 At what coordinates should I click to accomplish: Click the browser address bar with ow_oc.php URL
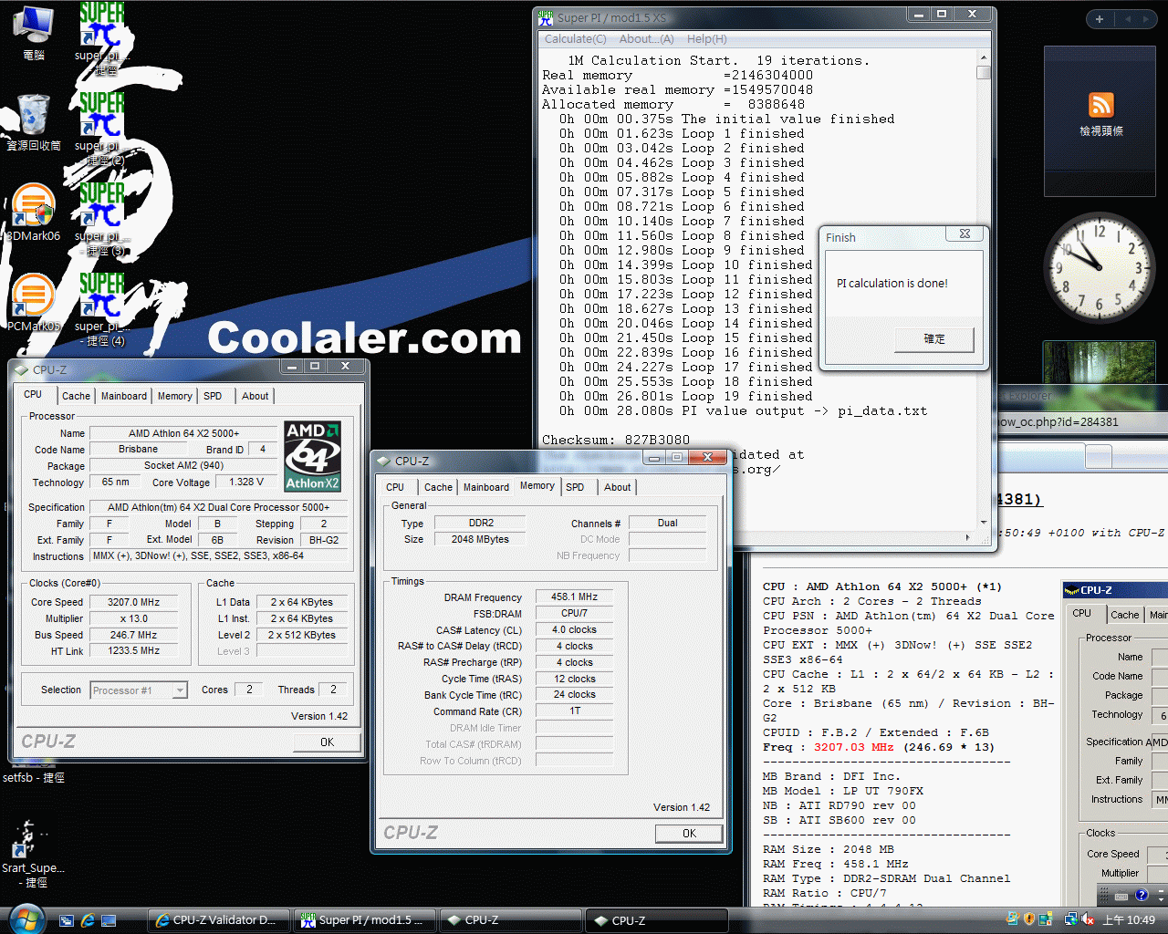point(1081,422)
